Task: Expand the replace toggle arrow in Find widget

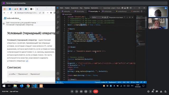Action: (x=91, y=17)
